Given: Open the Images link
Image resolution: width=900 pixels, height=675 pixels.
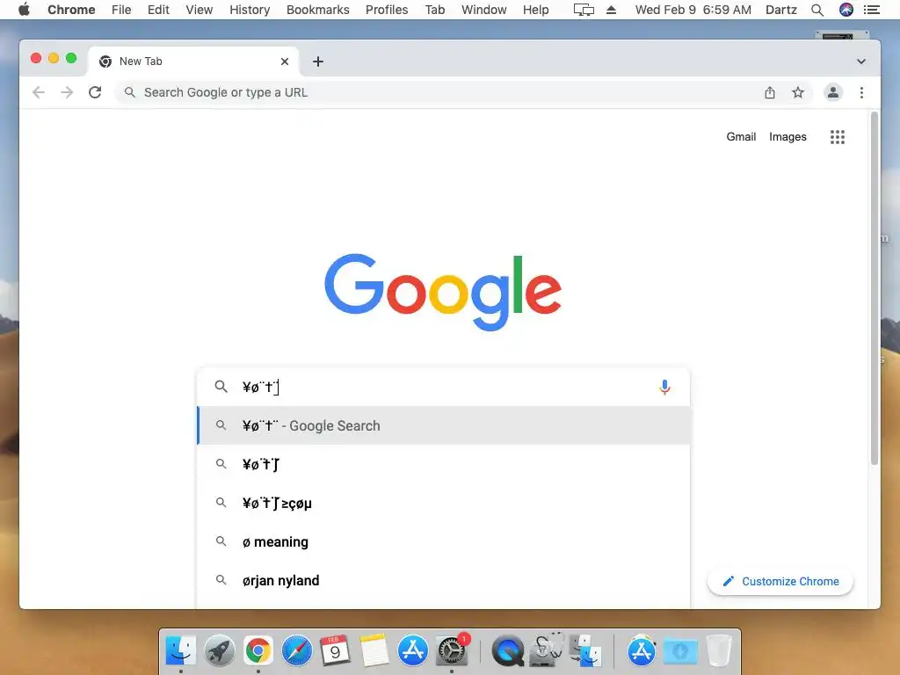Looking at the screenshot, I should point(787,136).
